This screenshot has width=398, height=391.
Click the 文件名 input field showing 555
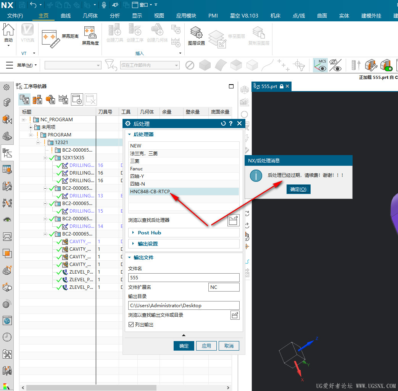tap(184, 277)
